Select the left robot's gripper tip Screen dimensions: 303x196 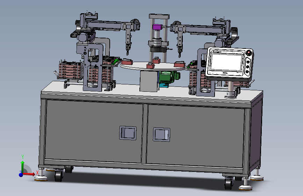coord(128,52)
